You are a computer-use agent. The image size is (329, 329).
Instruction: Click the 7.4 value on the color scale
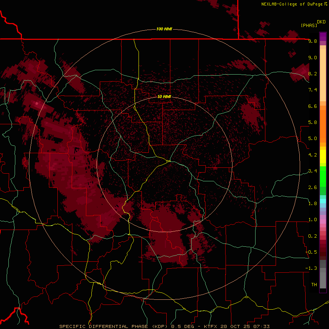click(x=313, y=90)
